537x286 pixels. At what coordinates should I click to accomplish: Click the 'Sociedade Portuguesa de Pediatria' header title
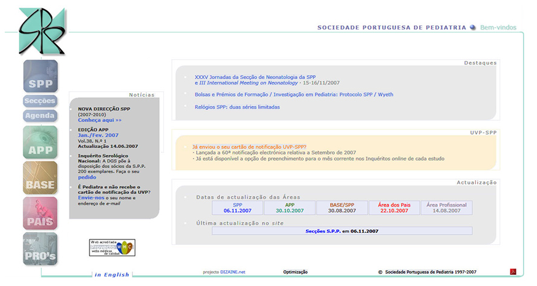pos(392,27)
